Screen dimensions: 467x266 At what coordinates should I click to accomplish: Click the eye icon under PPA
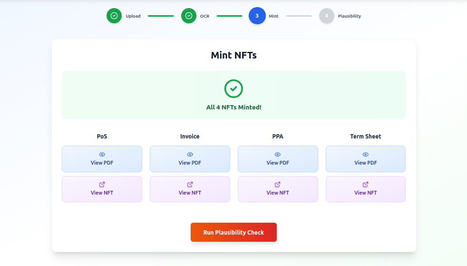pyautogui.click(x=278, y=155)
